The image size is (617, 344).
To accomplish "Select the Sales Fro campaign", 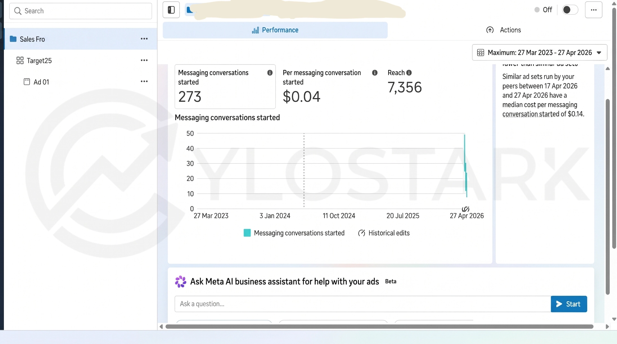I will [80, 39].
